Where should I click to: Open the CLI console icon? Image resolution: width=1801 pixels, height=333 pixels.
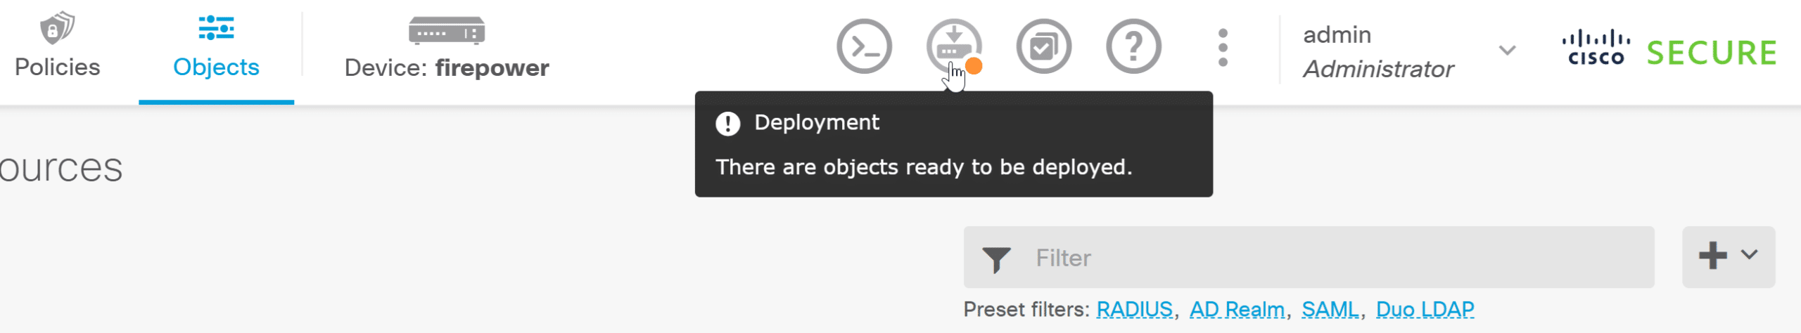[864, 46]
